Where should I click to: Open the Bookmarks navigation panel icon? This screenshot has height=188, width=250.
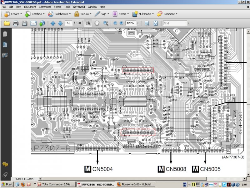point(5,44)
